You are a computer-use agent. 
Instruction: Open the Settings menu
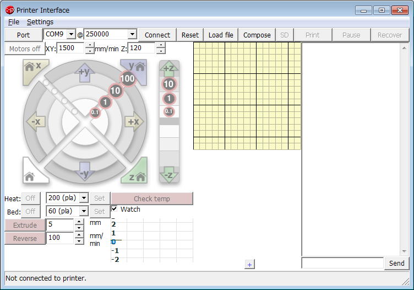pyautogui.click(x=40, y=22)
